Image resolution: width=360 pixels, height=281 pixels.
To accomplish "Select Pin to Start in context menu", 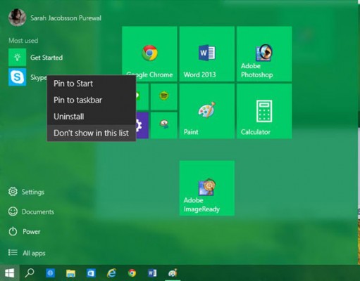I will point(92,84).
